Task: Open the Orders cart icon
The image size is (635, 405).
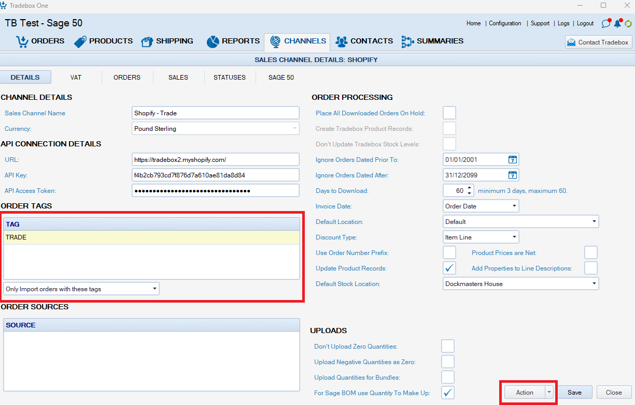Action: coord(22,41)
